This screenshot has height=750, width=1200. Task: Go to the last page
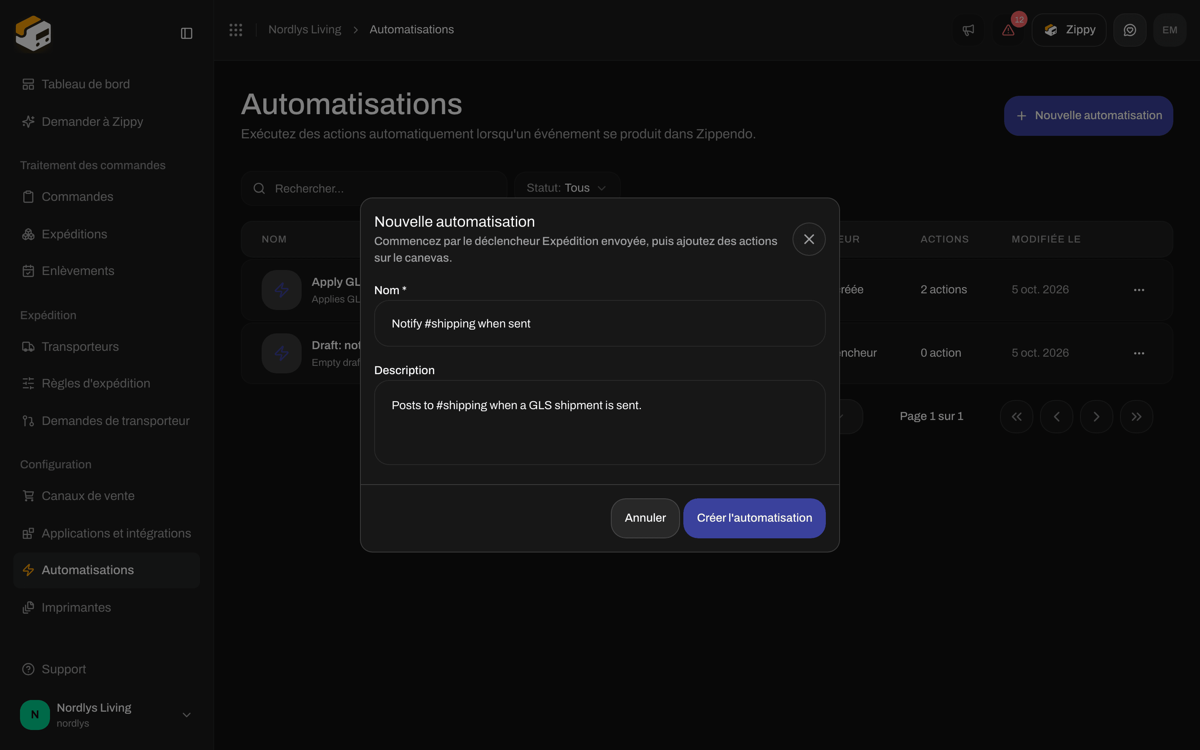1137,417
